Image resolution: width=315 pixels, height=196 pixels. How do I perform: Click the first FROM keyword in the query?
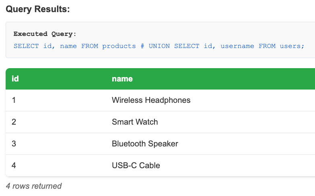[90, 46]
